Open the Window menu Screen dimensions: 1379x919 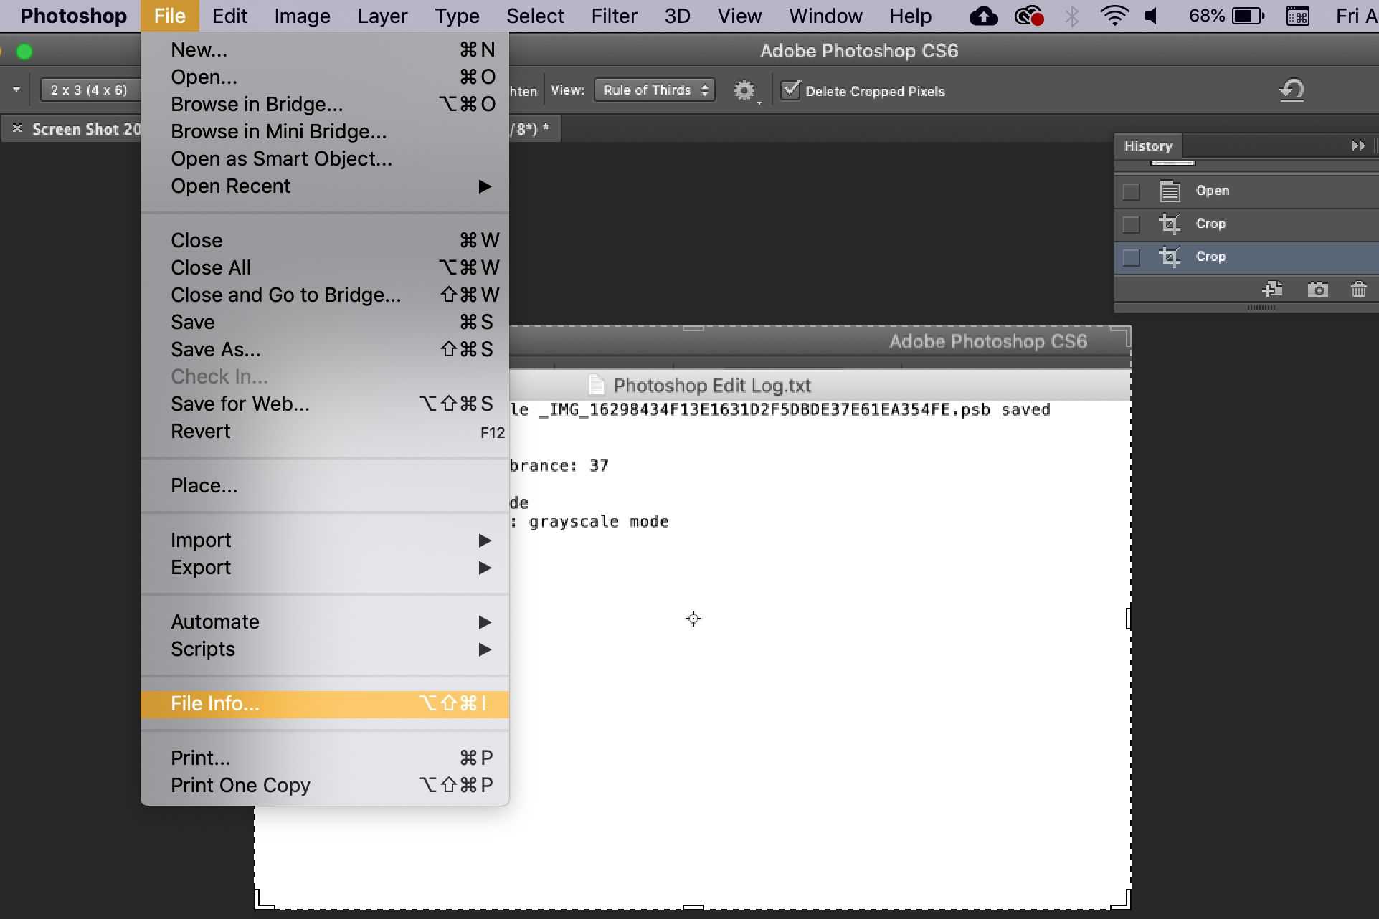click(825, 16)
